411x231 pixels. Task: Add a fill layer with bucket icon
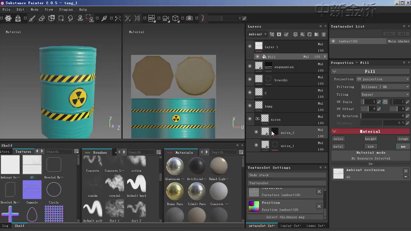point(302,34)
